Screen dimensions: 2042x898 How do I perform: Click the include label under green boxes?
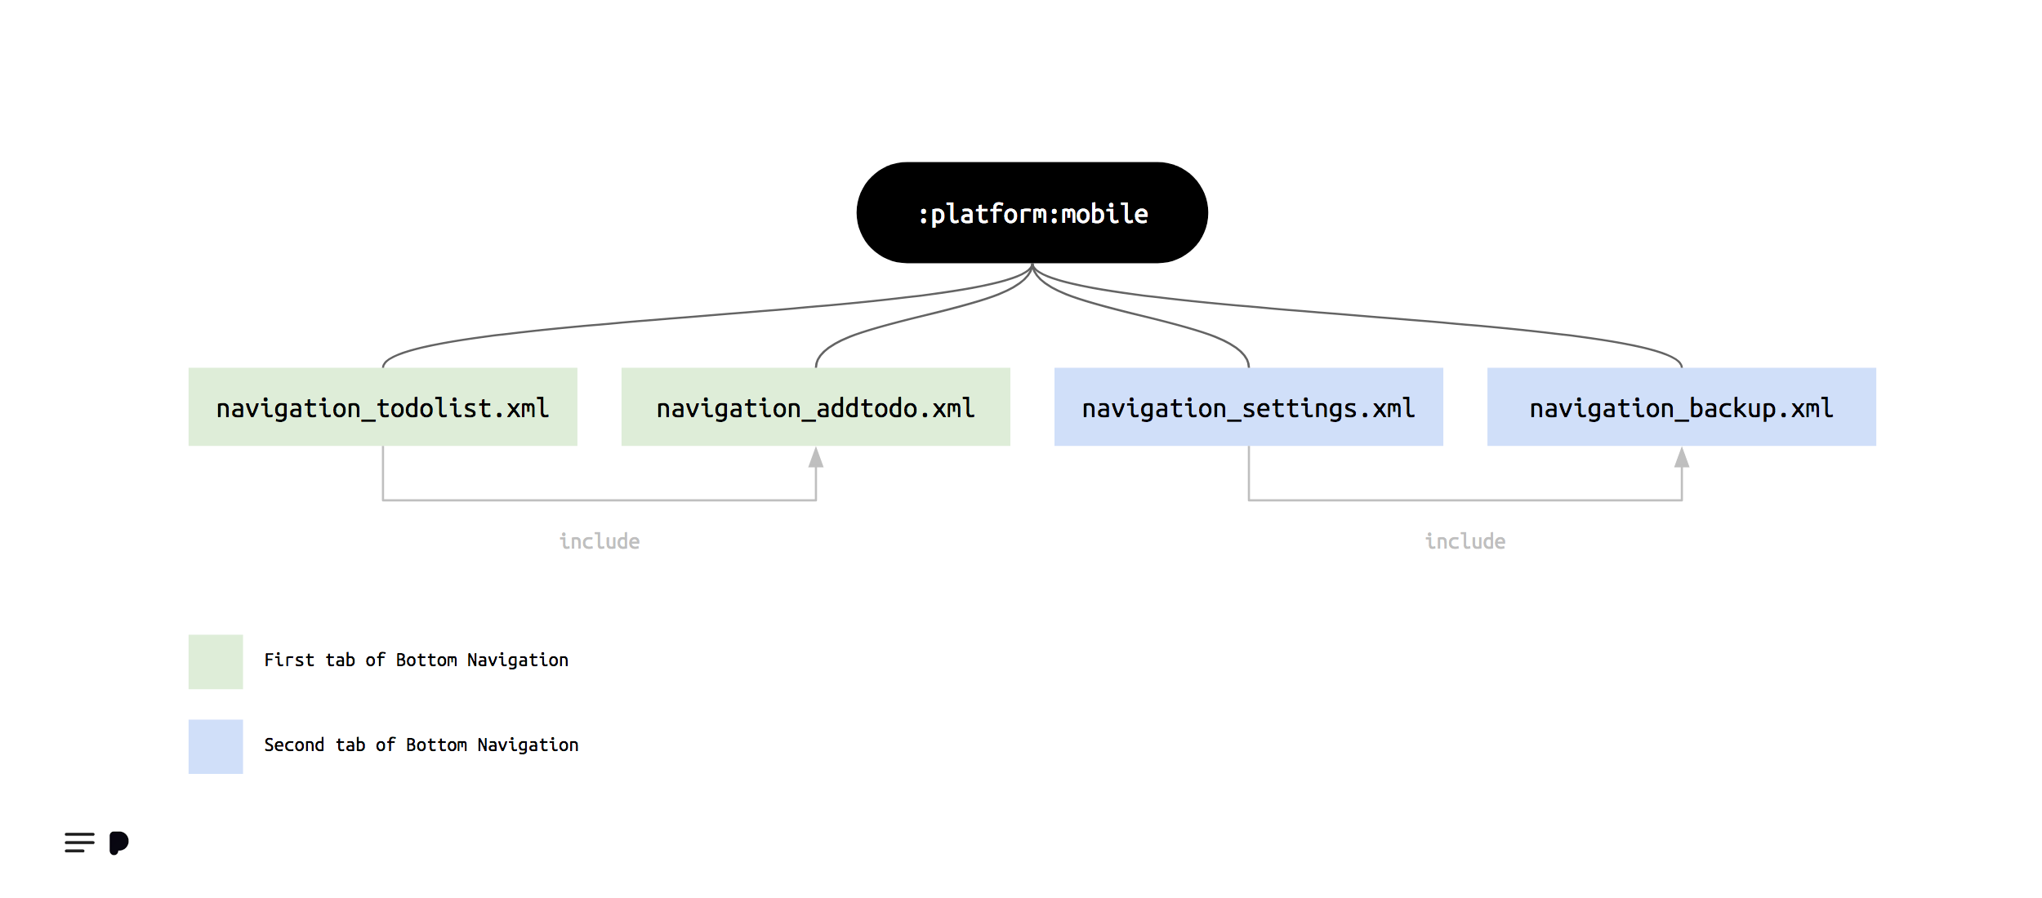pyautogui.click(x=600, y=541)
